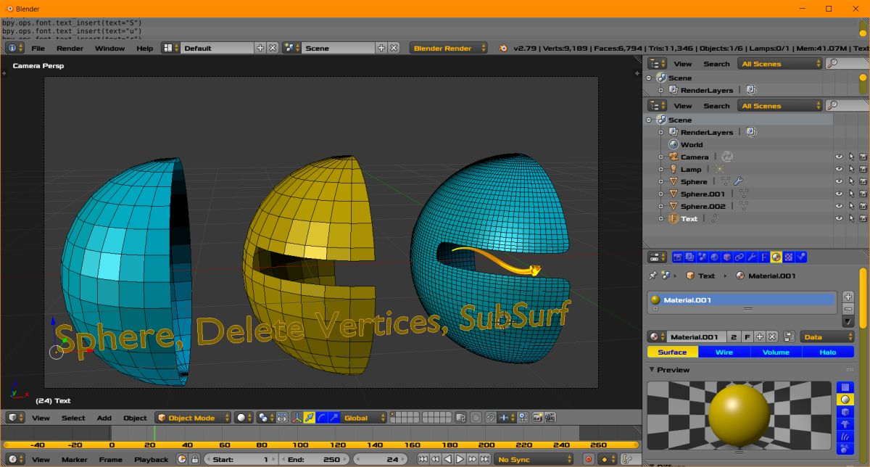Open the World properties tab (globe icon)
Viewport: 870px width, 467px height.
coord(715,257)
